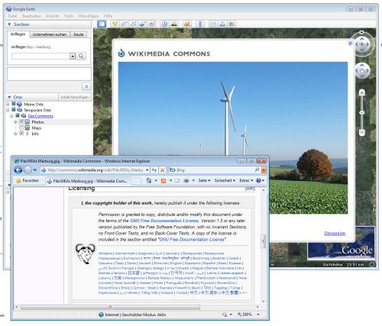Click the edit link beside Licensing heading

250,189
